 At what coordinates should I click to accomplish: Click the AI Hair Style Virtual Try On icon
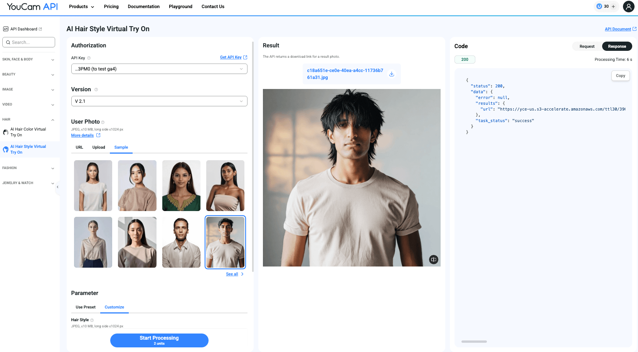pos(6,149)
